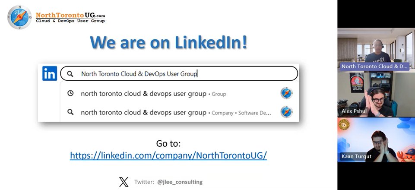This screenshot has height=190, width=415.
Task: Click the @jlee_consulting Twitter handle
Action: (x=180, y=182)
